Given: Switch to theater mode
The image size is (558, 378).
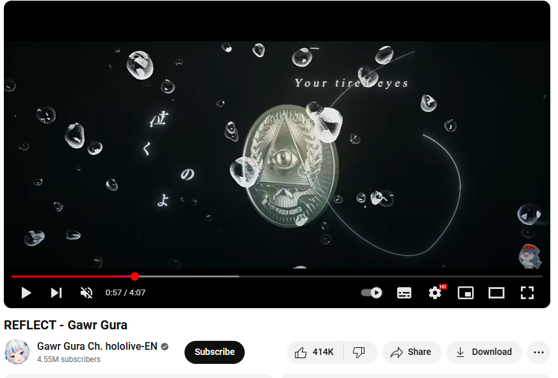Looking at the screenshot, I should (496, 293).
